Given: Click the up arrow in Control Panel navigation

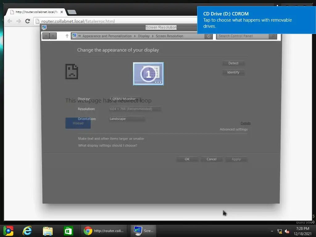Looking at the screenshot, I should point(67,36).
